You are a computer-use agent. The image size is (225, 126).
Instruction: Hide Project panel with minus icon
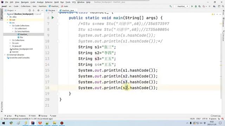[x=42, y=10]
